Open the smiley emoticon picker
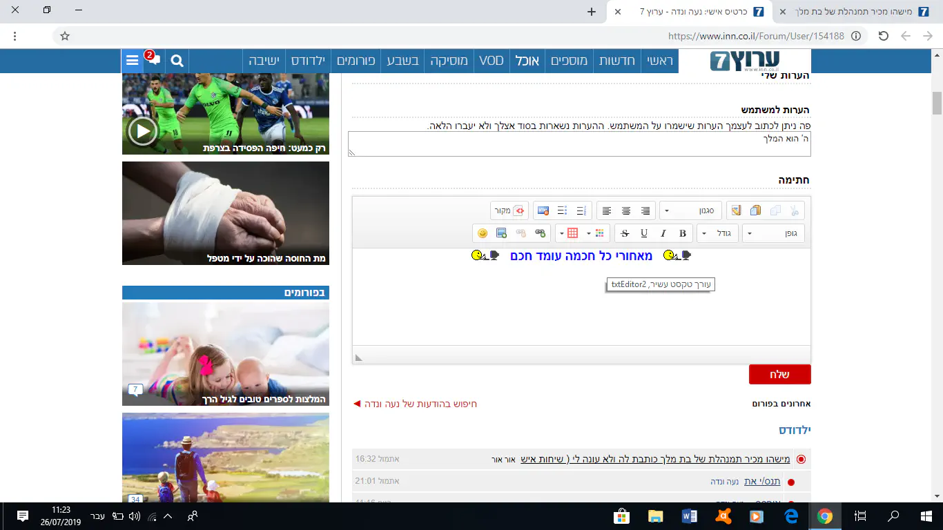 483,233
